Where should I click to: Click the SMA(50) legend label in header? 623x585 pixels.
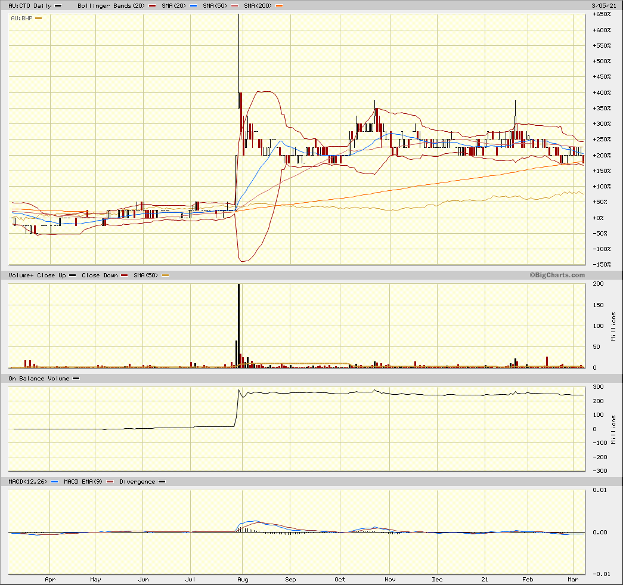click(x=215, y=6)
